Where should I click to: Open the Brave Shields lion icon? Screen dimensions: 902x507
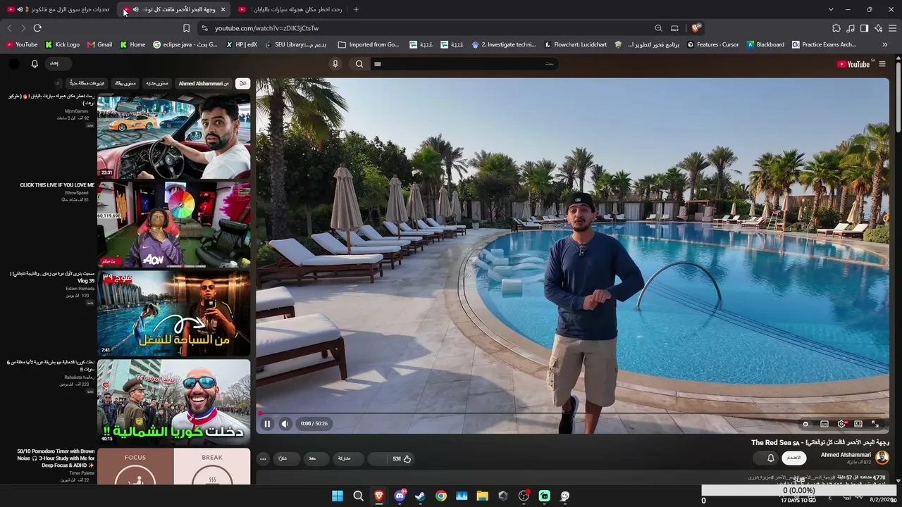point(695,28)
